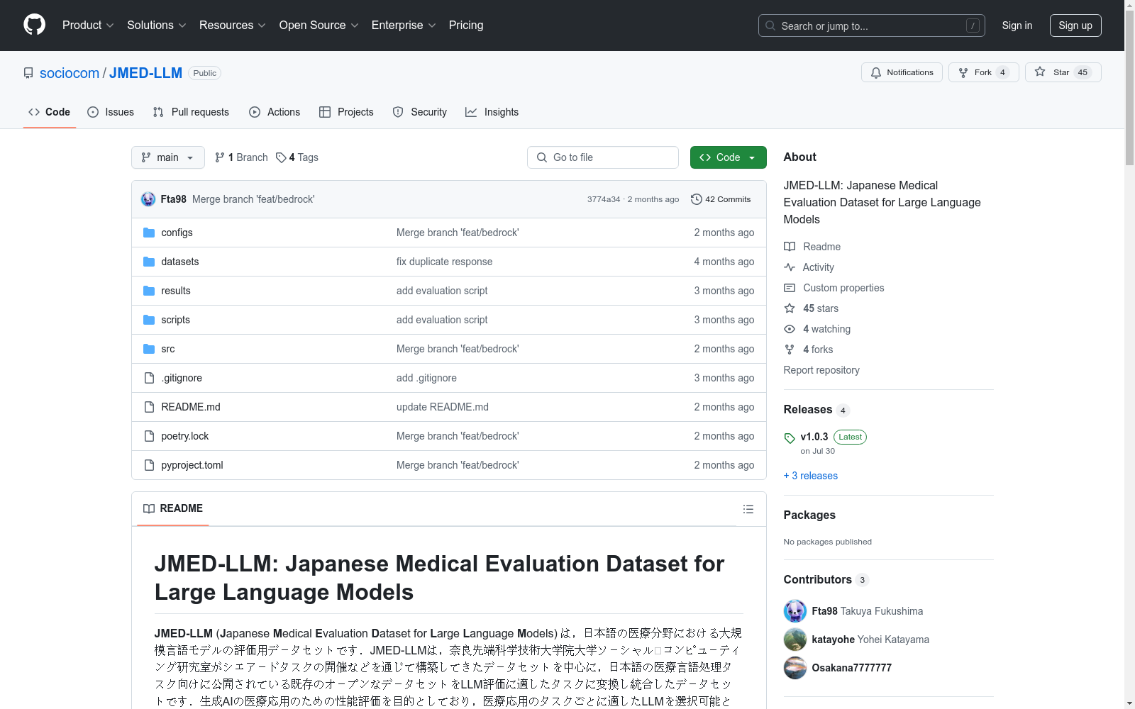This screenshot has width=1135, height=709.
Task: Open the Issues tab
Action: [111, 112]
